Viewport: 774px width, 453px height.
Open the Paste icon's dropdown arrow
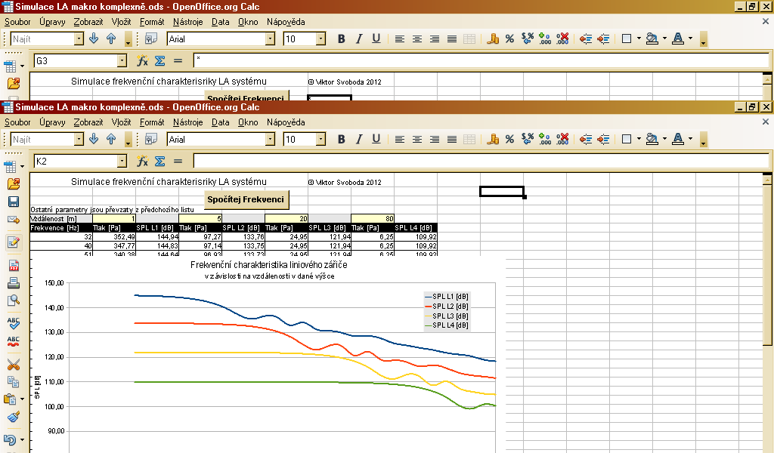point(23,400)
